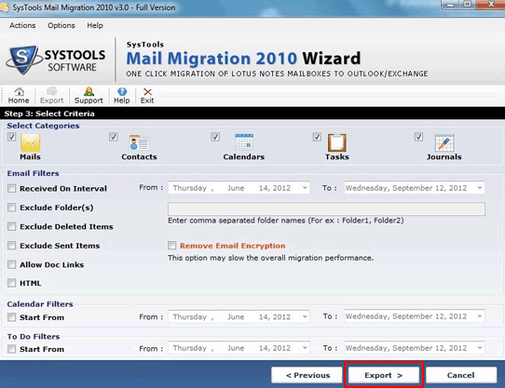Go back with the < Previous button
This screenshot has width=505, height=388.
pos(307,375)
